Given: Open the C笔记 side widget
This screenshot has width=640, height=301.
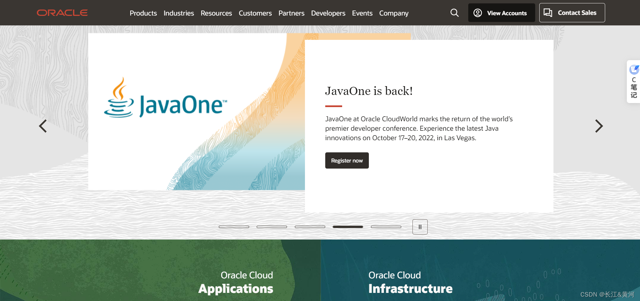Looking at the screenshot, I should [634, 82].
